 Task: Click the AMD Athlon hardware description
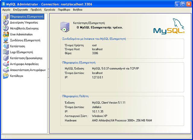pyautogui.click(x=122, y=120)
